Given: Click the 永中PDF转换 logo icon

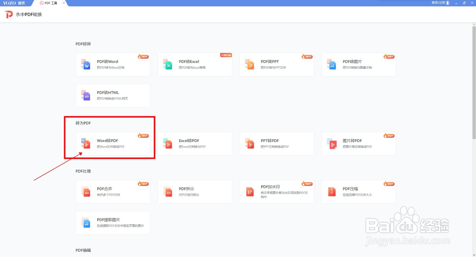Looking at the screenshot, I should click(9, 14).
